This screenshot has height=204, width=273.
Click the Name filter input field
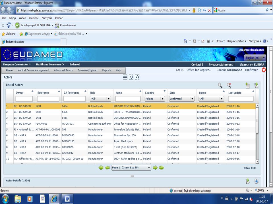click(x=128, y=99)
